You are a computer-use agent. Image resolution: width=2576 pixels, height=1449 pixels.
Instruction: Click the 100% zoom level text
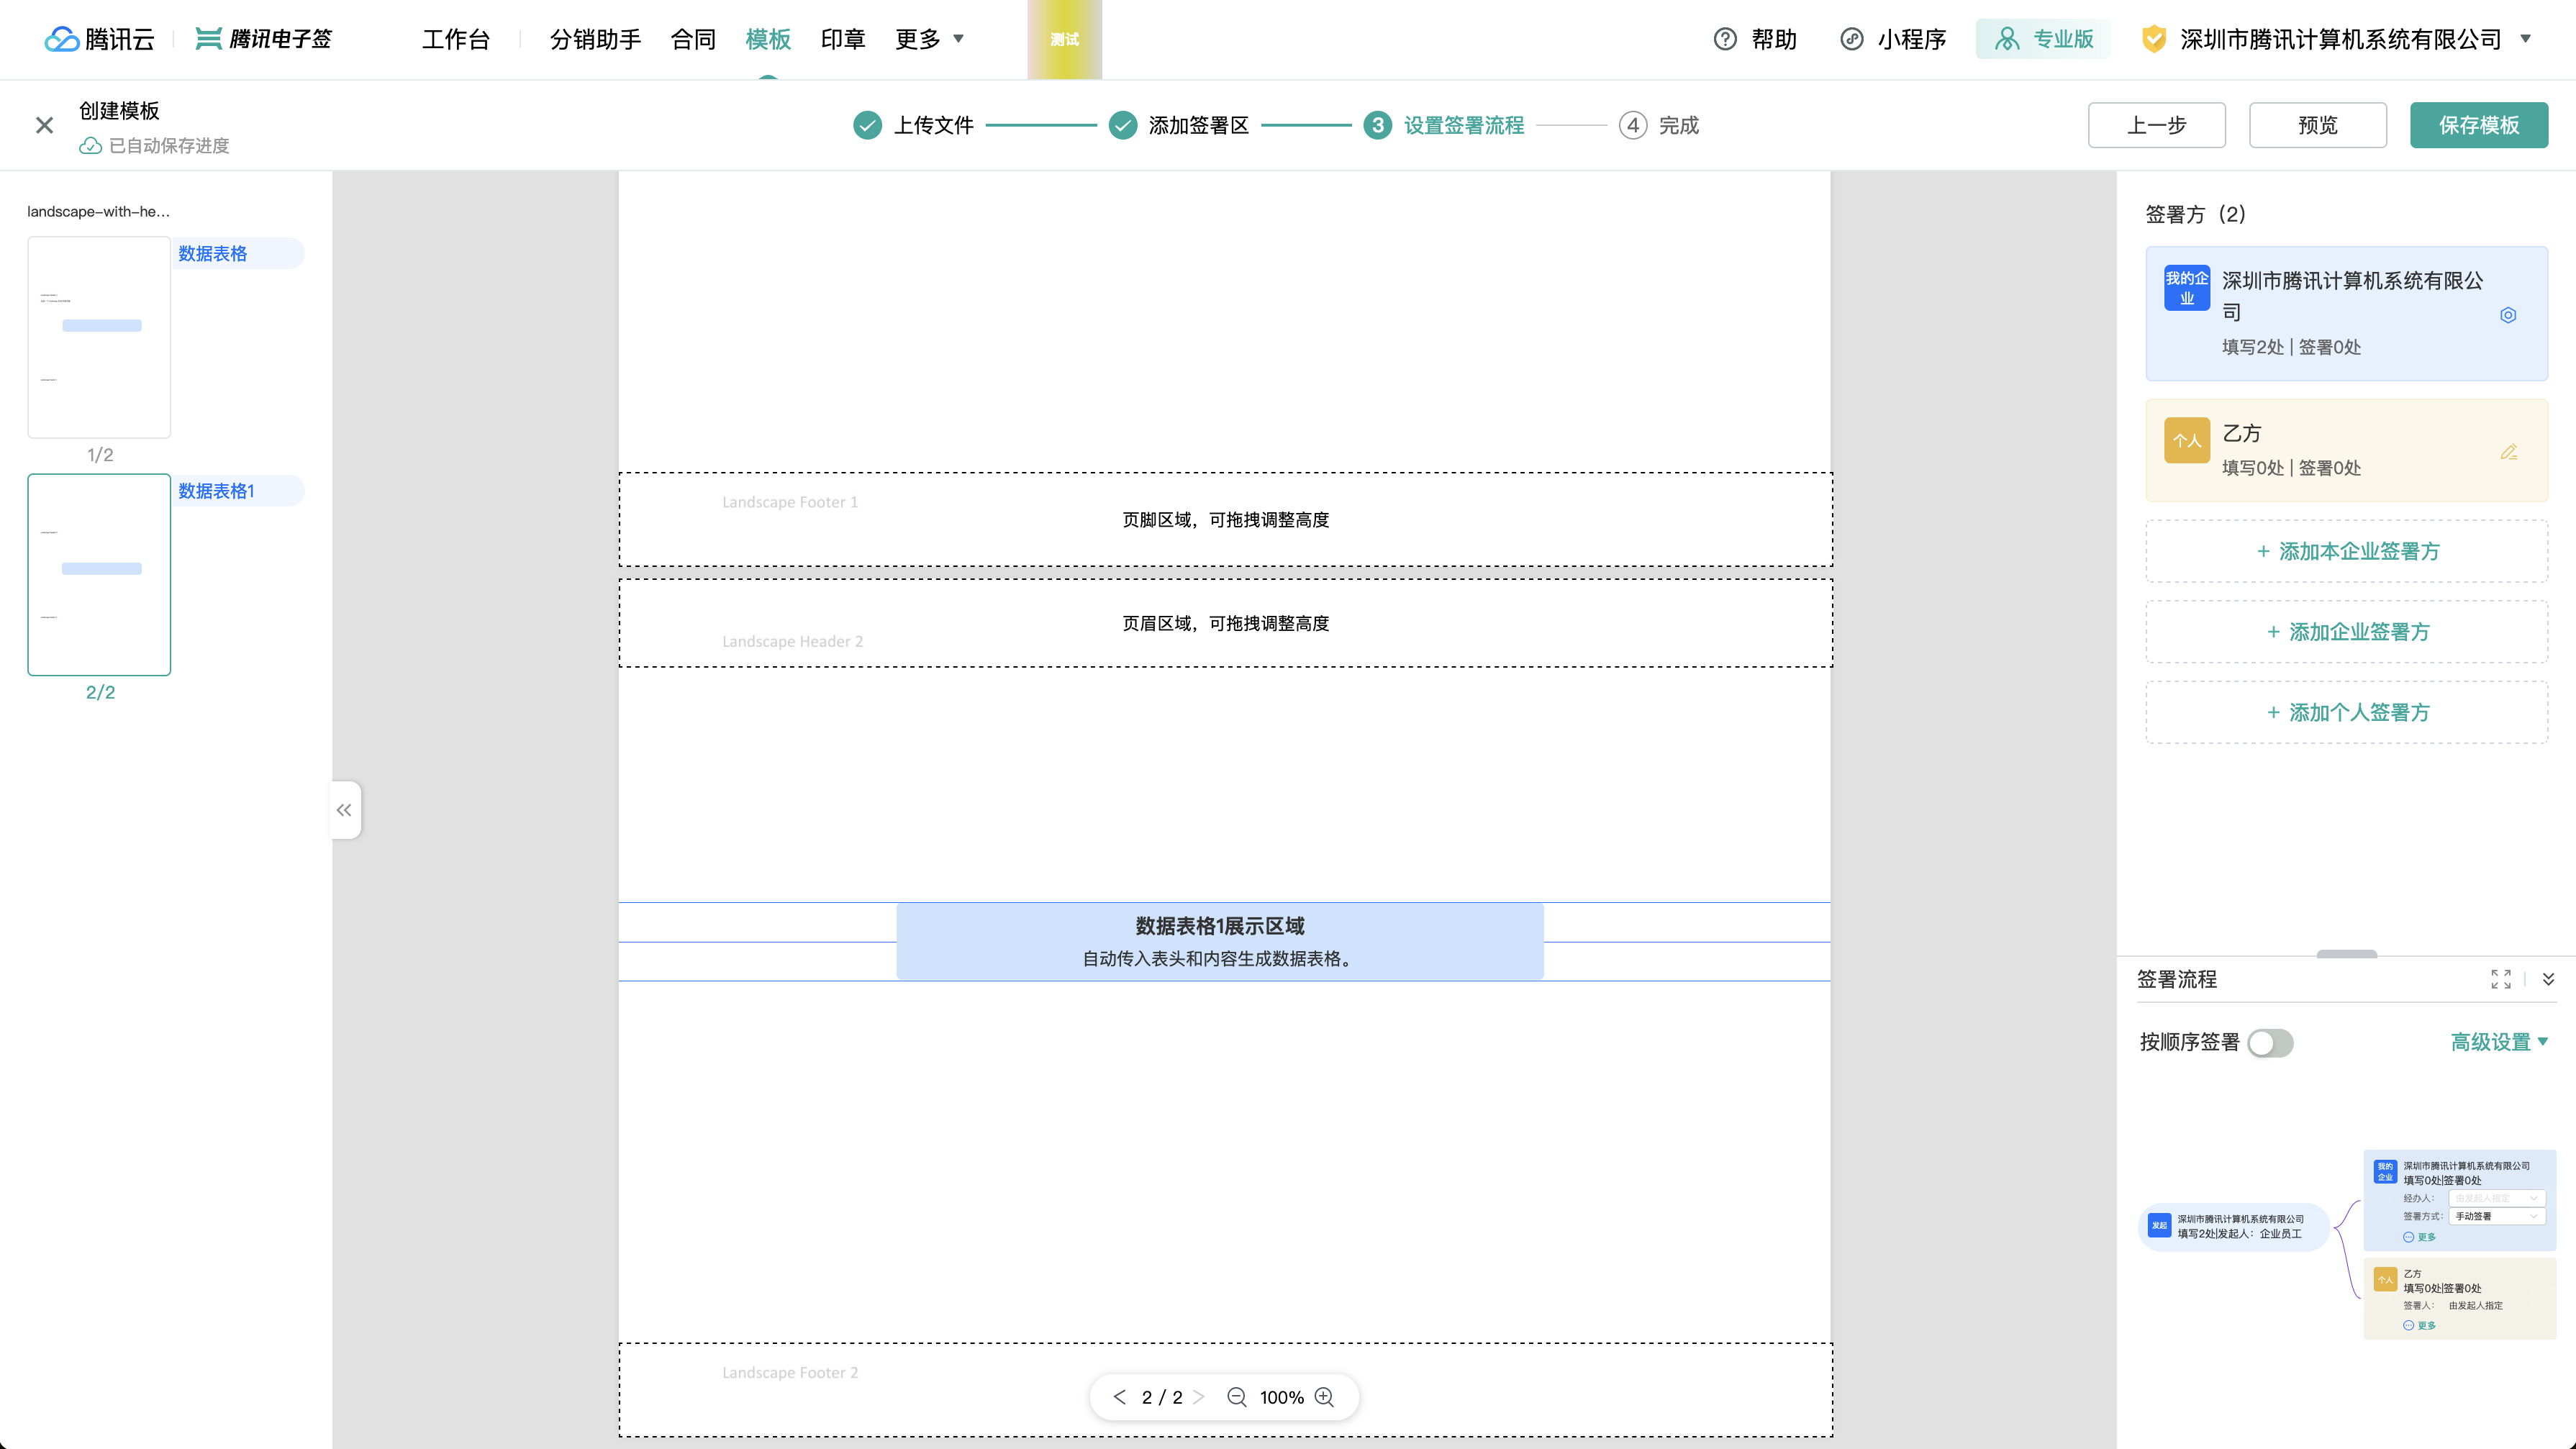tap(1281, 1397)
